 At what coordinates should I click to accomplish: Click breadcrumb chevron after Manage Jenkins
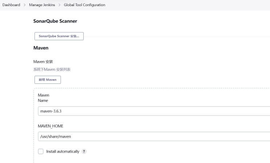click(x=59, y=5)
